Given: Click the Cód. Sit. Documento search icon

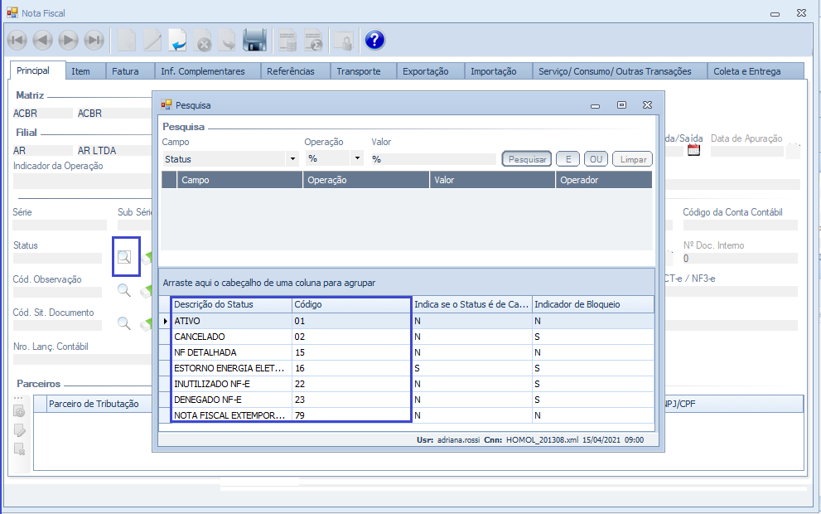Looking at the screenshot, I should 123,323.
